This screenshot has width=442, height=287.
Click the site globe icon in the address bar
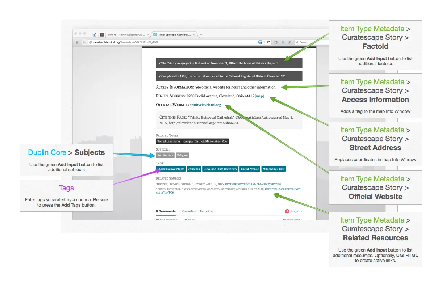(91, 42)
